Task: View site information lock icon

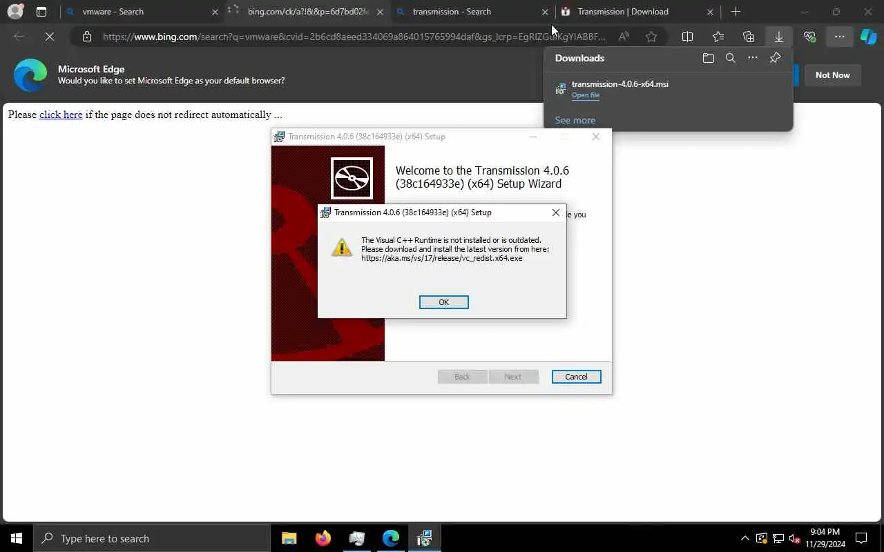Action: 86,37
